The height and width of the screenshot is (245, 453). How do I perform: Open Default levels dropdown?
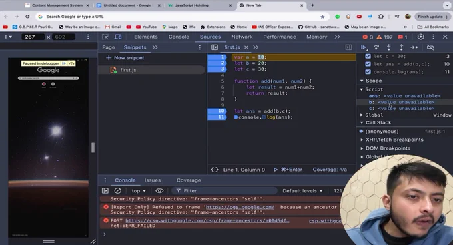[x=302, y=191]
